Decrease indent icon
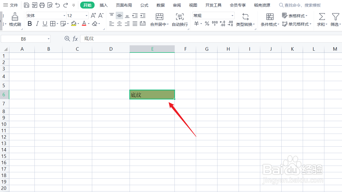Screen dimensions: 342x192 135,15
